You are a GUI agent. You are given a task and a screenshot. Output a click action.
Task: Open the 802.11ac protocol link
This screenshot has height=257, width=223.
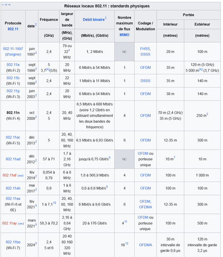[13, 137]
